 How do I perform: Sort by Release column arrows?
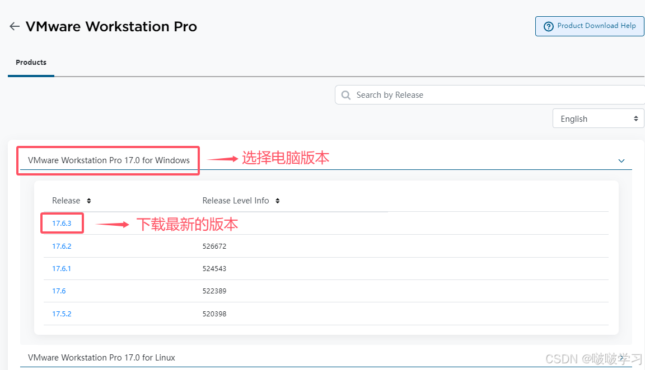click(x=89, y=201)
